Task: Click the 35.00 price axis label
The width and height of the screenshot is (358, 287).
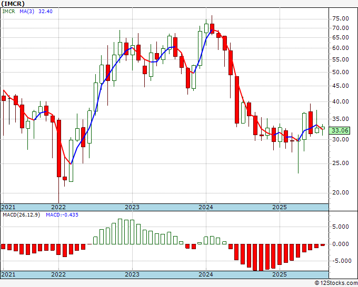Action: tap(341, 119)
